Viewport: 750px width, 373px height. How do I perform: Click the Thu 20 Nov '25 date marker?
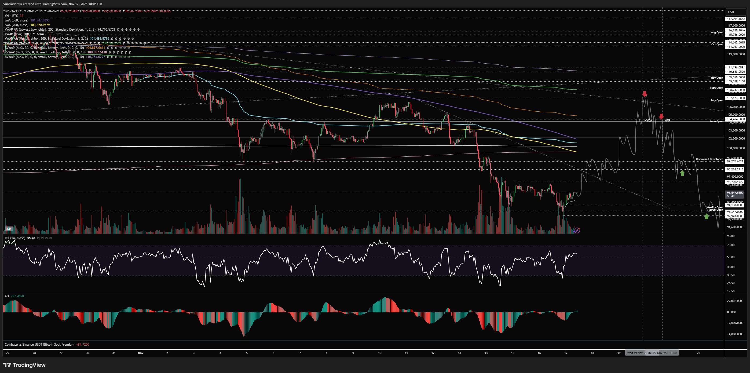[657, 353]
